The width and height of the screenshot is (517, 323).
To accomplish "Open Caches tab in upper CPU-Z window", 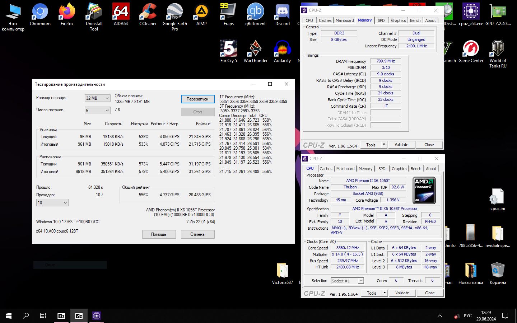I will tap(325, 20).
